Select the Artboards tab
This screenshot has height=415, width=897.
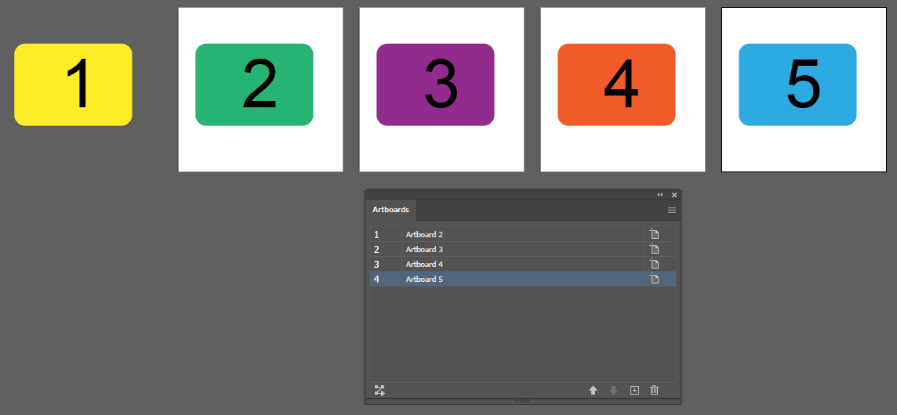point(390,210)
